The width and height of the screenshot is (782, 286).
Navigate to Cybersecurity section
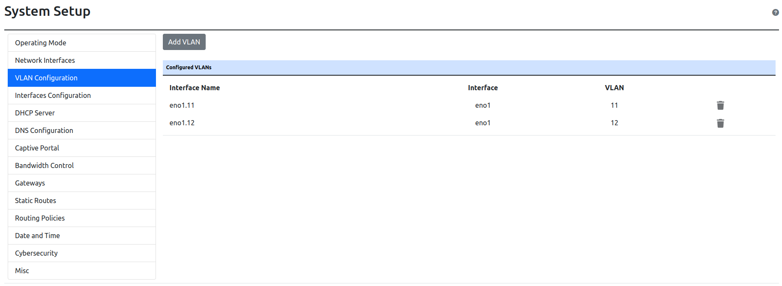tap(36, 253)
